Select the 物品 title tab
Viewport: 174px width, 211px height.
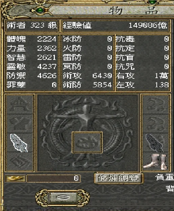133,11
